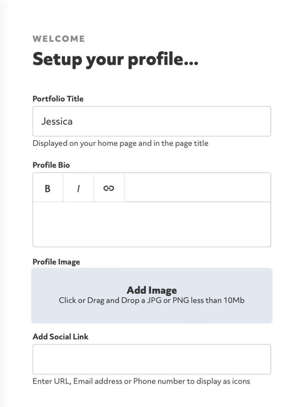Click the "WELCOME" text above the heading
Screen dimensions: 303x407
pos(59,39)
